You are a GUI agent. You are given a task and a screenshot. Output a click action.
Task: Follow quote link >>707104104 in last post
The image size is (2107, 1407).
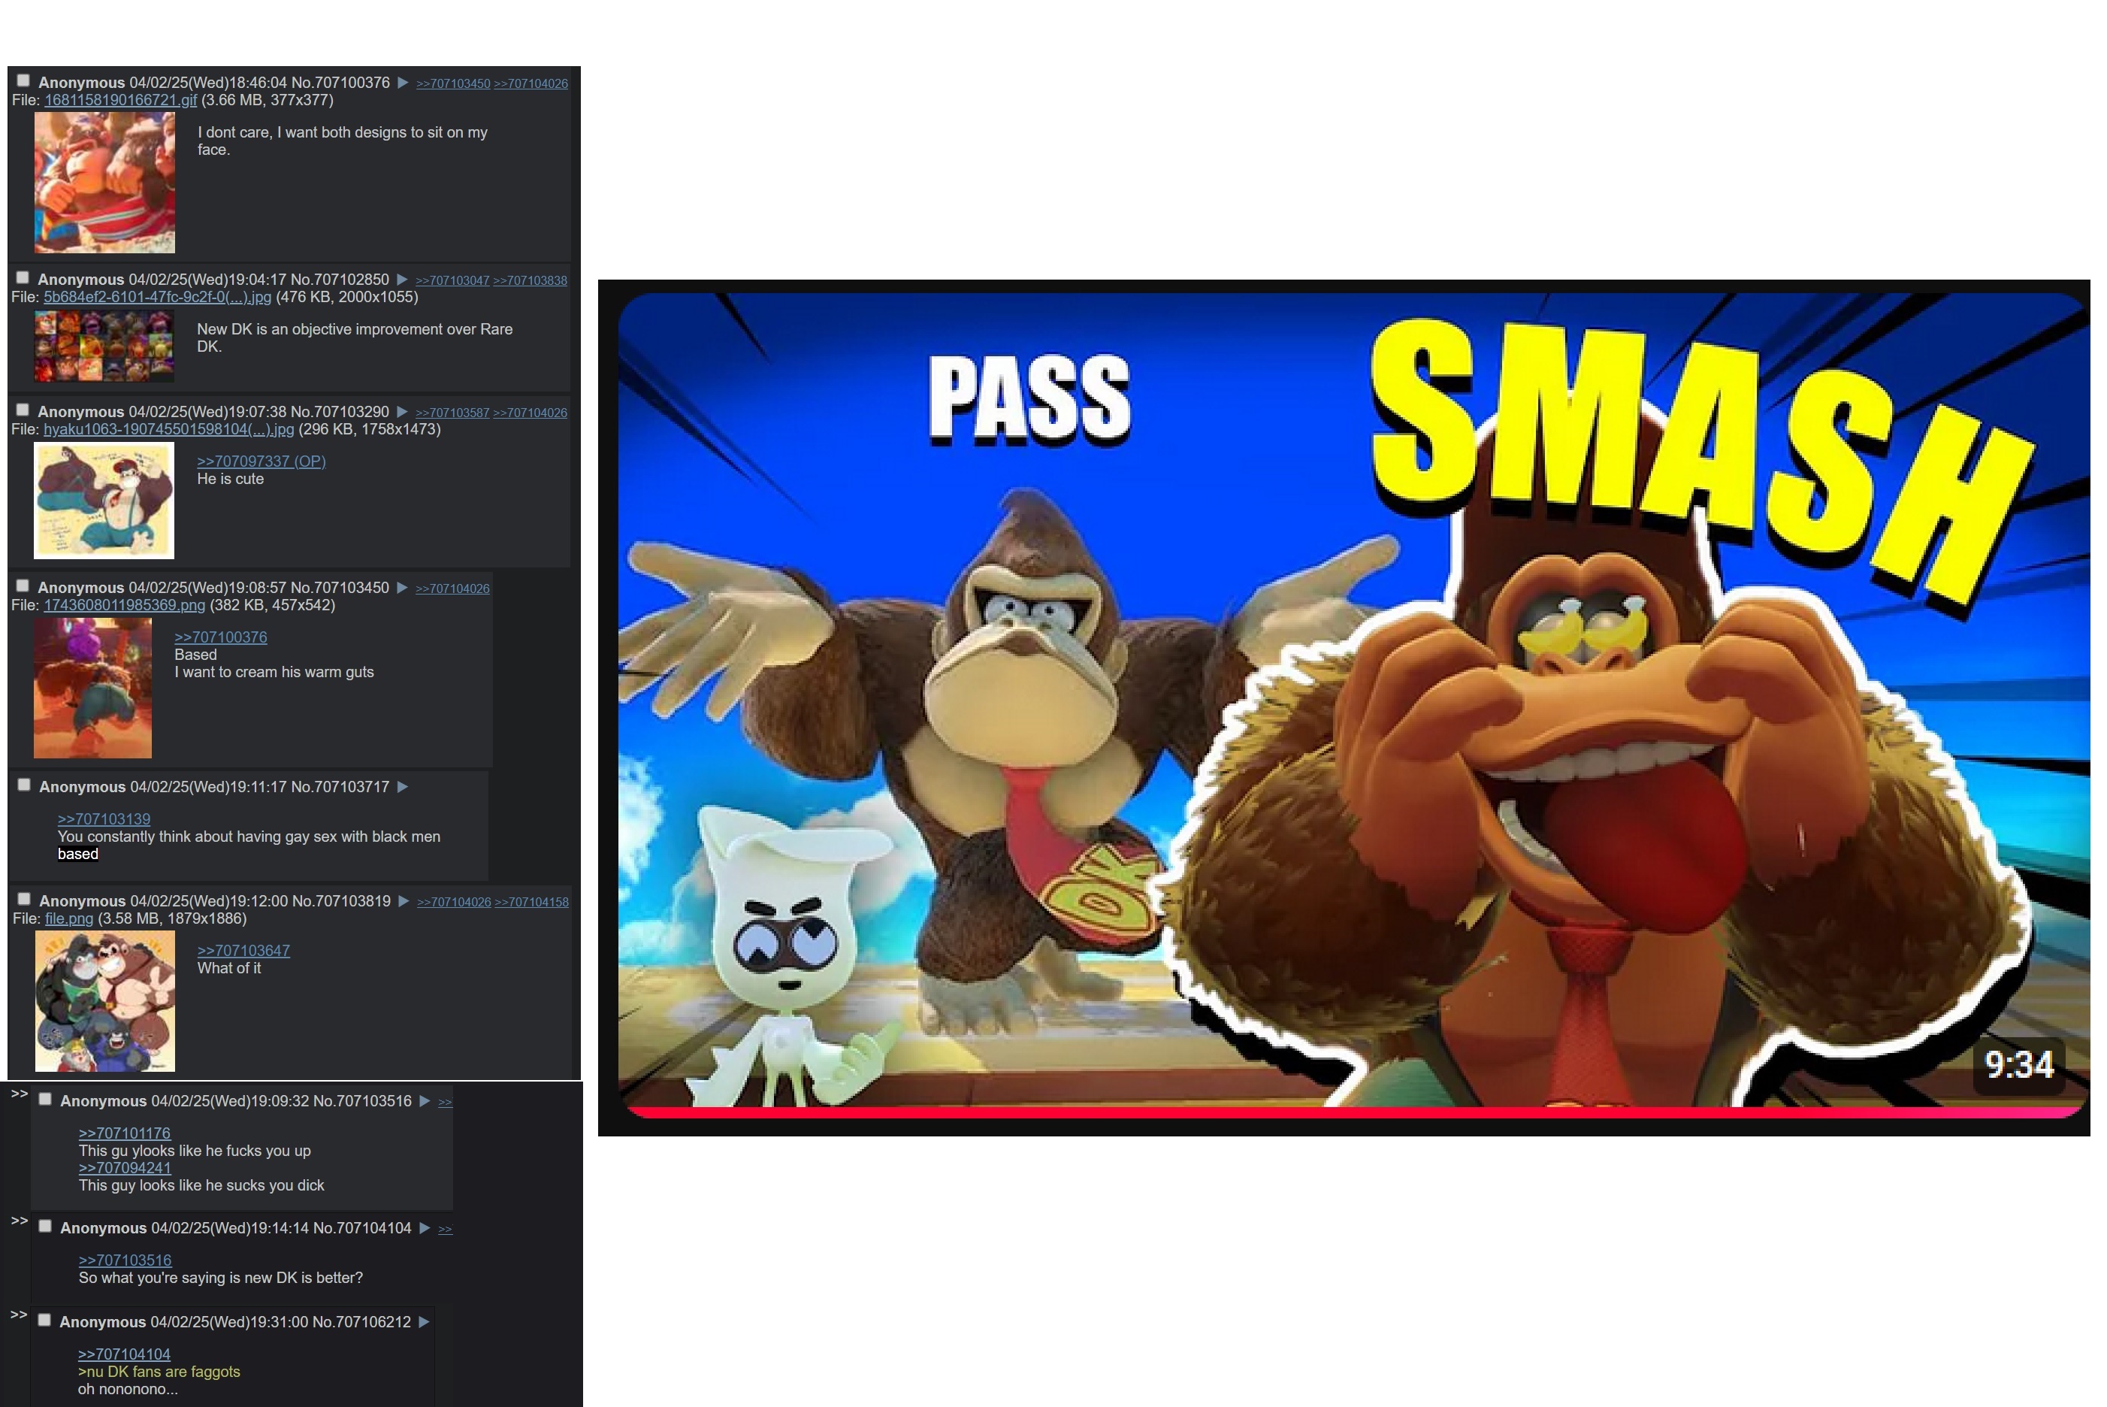pos(124,1355)
